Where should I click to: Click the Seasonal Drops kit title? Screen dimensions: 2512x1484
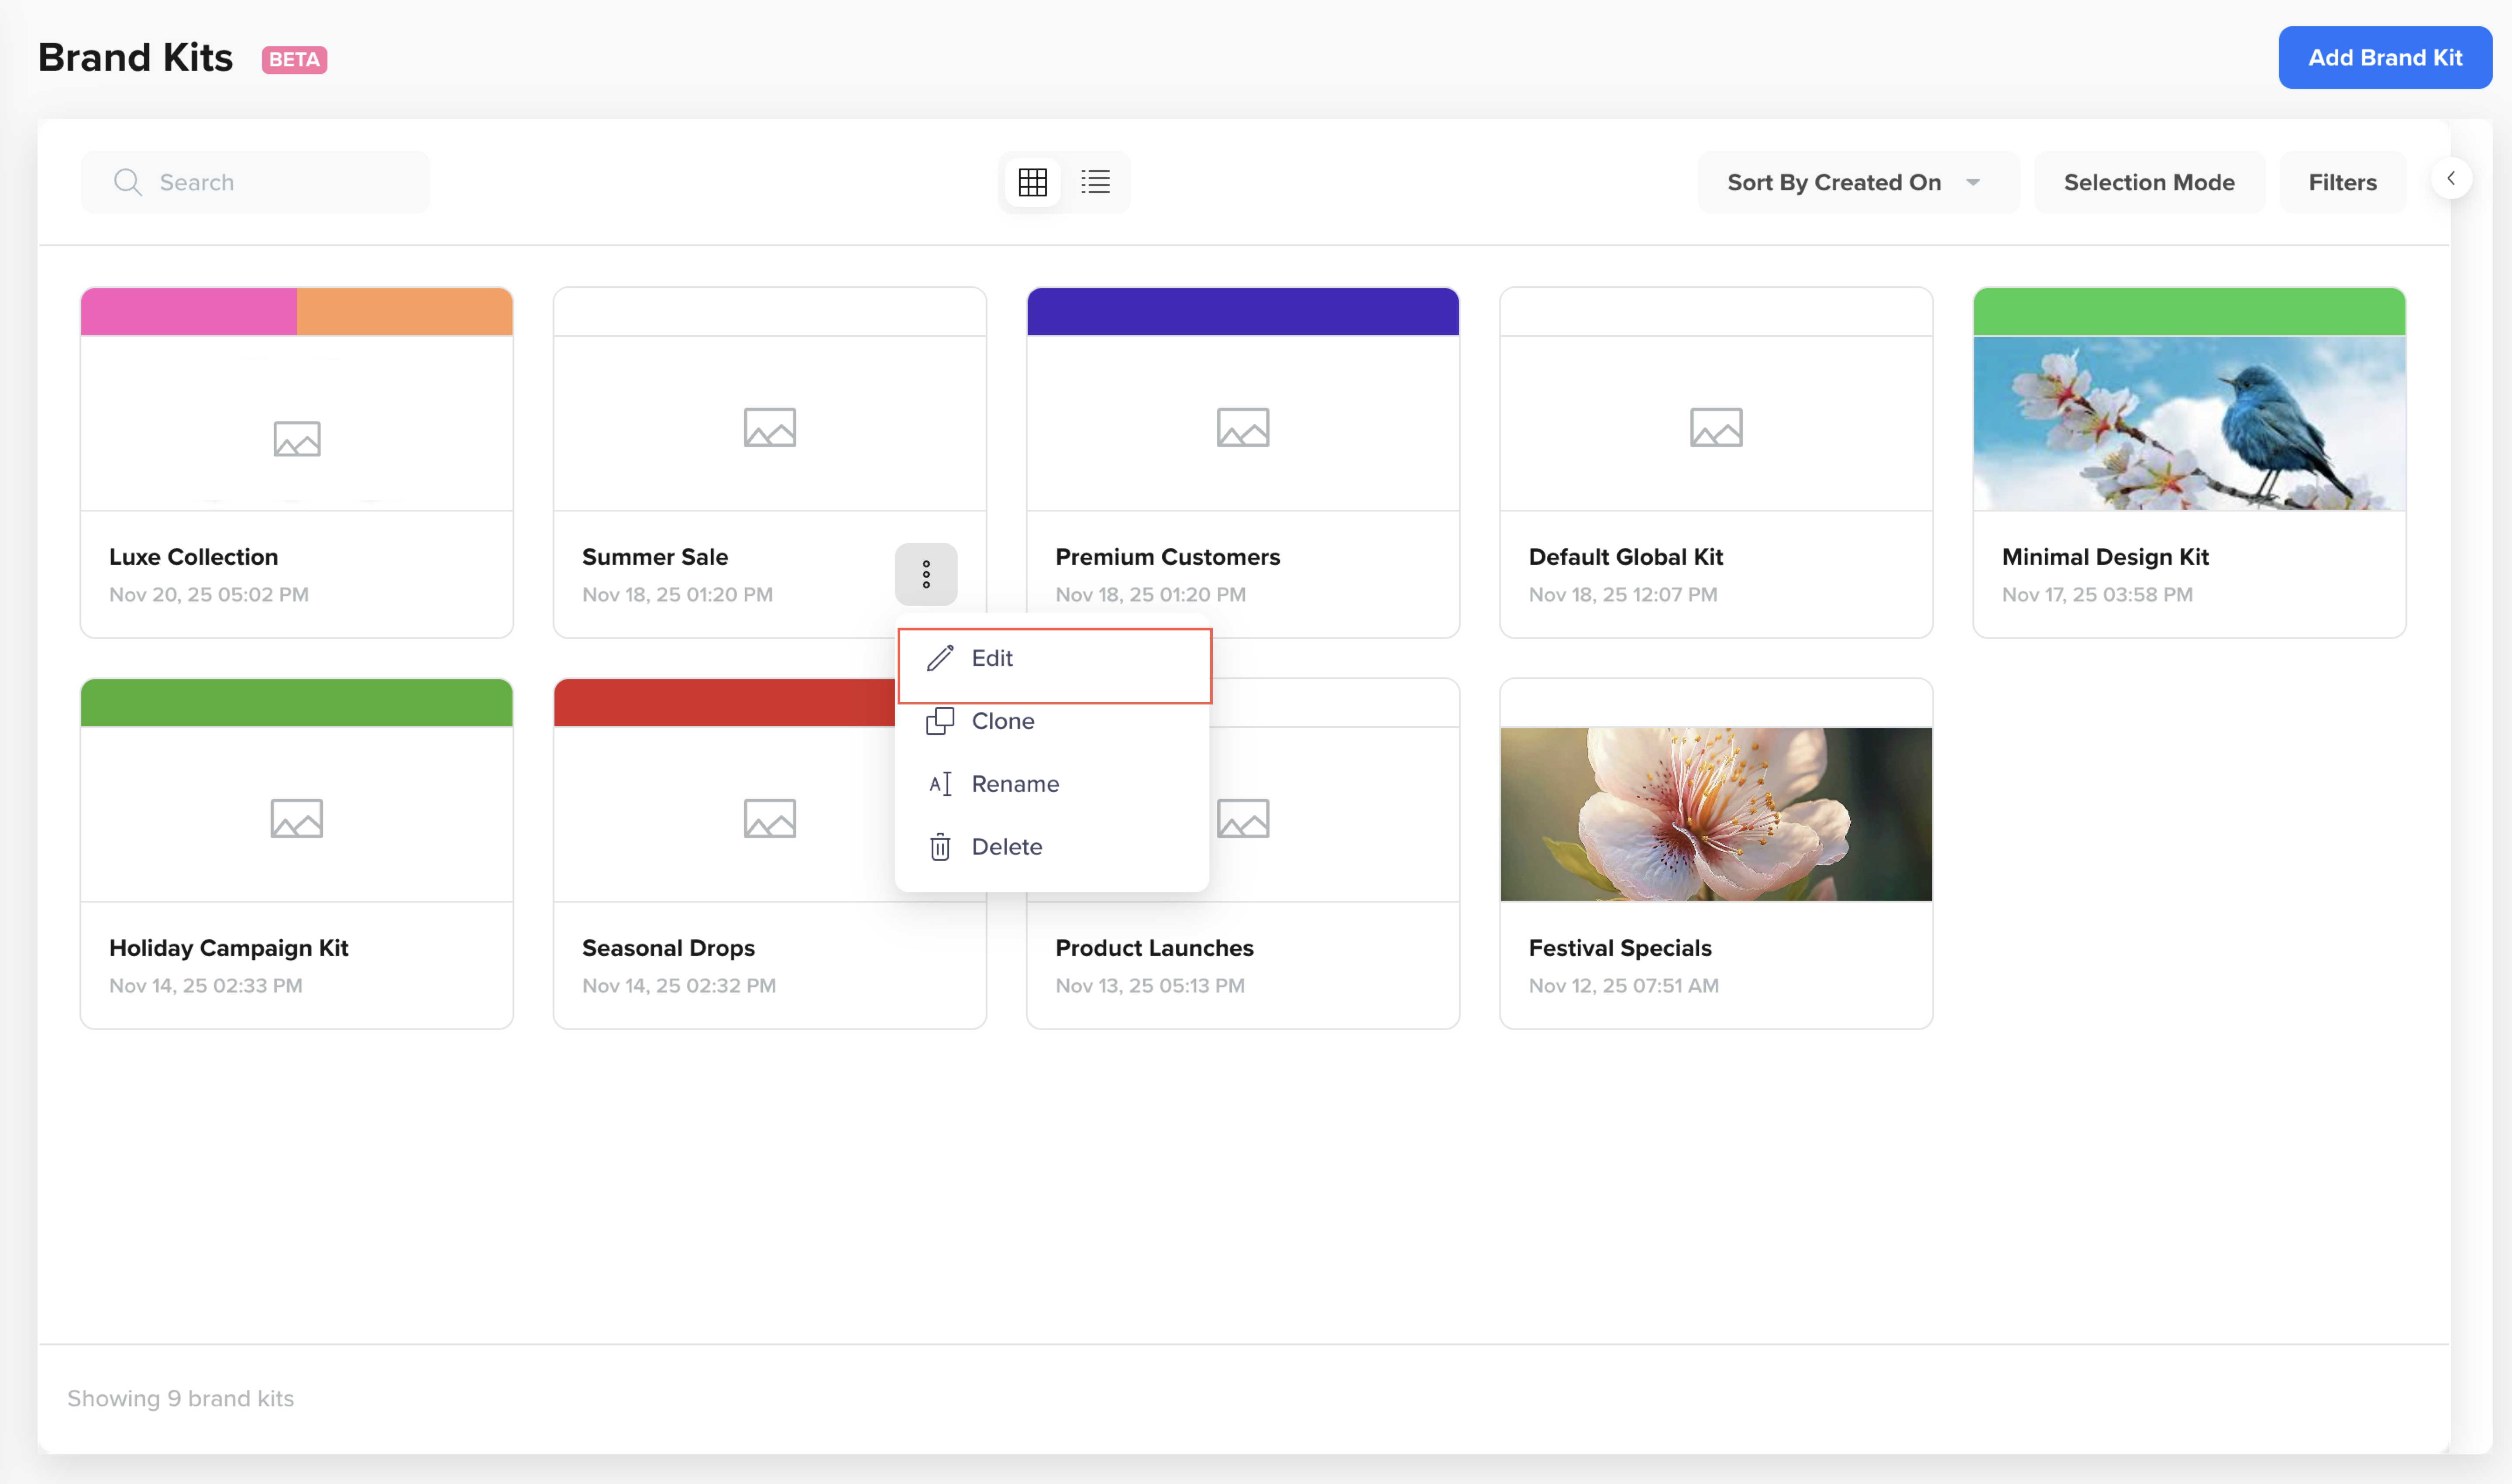[x=669, y=948]
